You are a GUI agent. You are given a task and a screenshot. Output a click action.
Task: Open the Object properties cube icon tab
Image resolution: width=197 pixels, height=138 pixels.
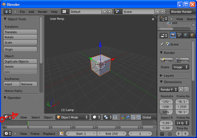point(192,35)
